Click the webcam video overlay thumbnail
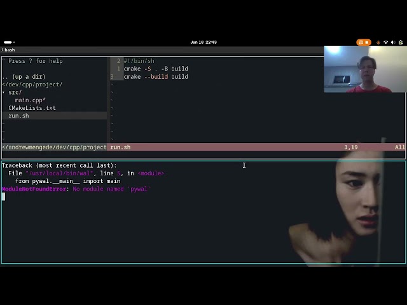The image size is (407, 305). click(x=365, y=69)
